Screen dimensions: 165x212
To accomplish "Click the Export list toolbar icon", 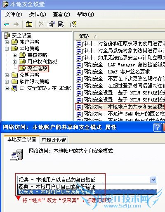I will pos(61,24).
